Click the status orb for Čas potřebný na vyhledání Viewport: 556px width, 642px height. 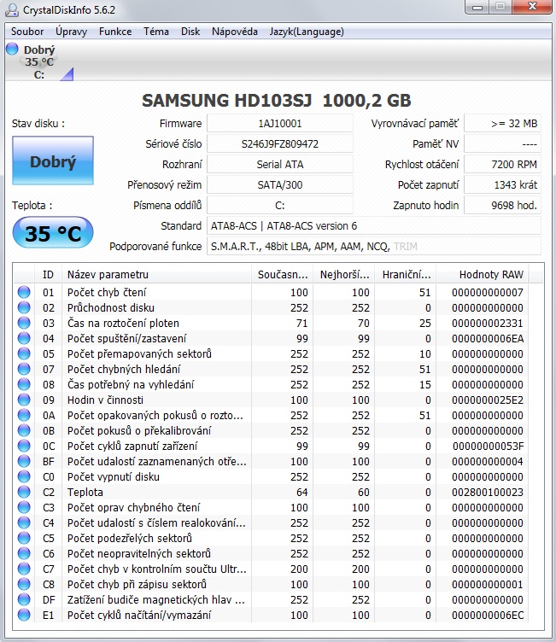pos(24,384)
